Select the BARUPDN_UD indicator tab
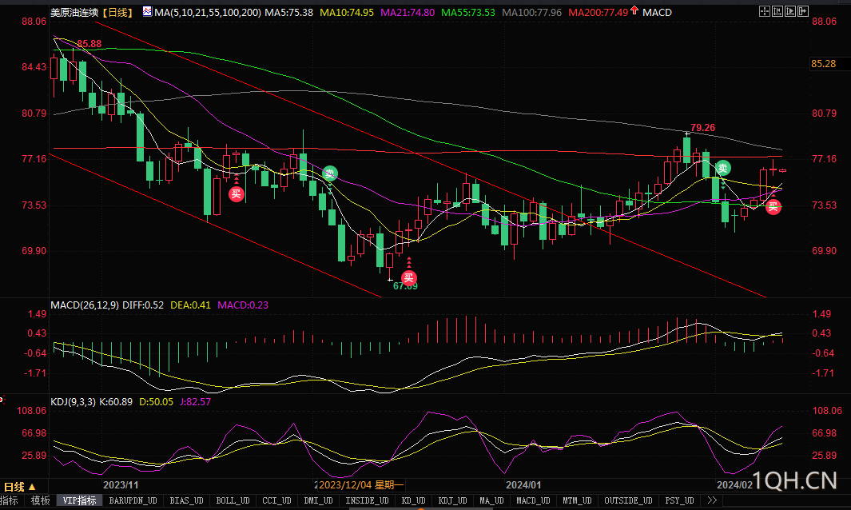 [133, 500]
